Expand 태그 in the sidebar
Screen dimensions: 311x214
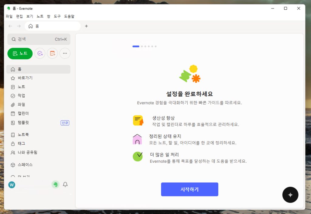click(x=21, y=143)
